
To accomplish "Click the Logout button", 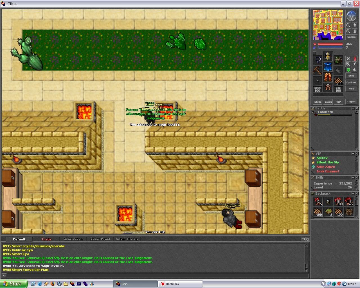I will tap(351, 102).
